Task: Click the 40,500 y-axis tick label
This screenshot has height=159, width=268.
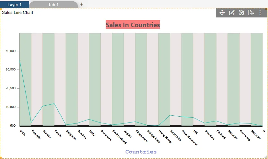Action: pos(14,51)
